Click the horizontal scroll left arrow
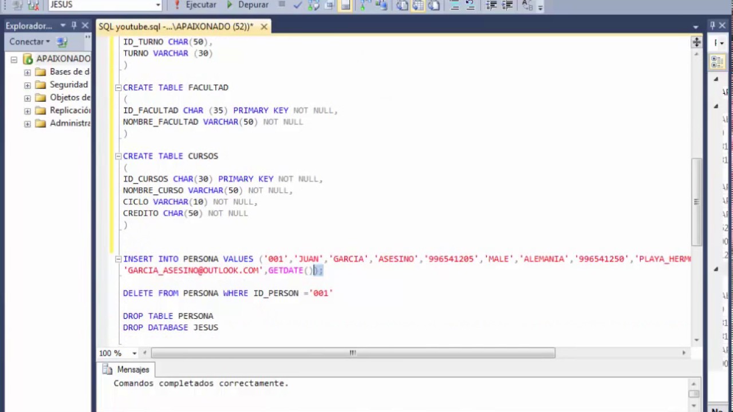Image resolution: width=733 pixels, height=412 pixels. click(145, 353)
